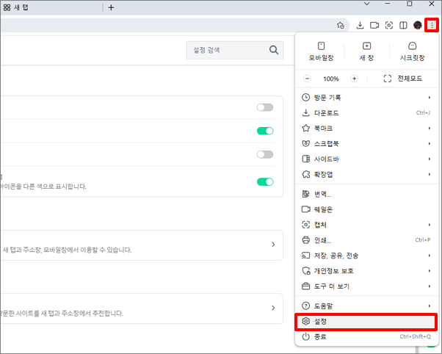The height and width of the screenshot is (354, 442).
Task: Open mobile window (모바일창) icon
Action: point(321,51)
